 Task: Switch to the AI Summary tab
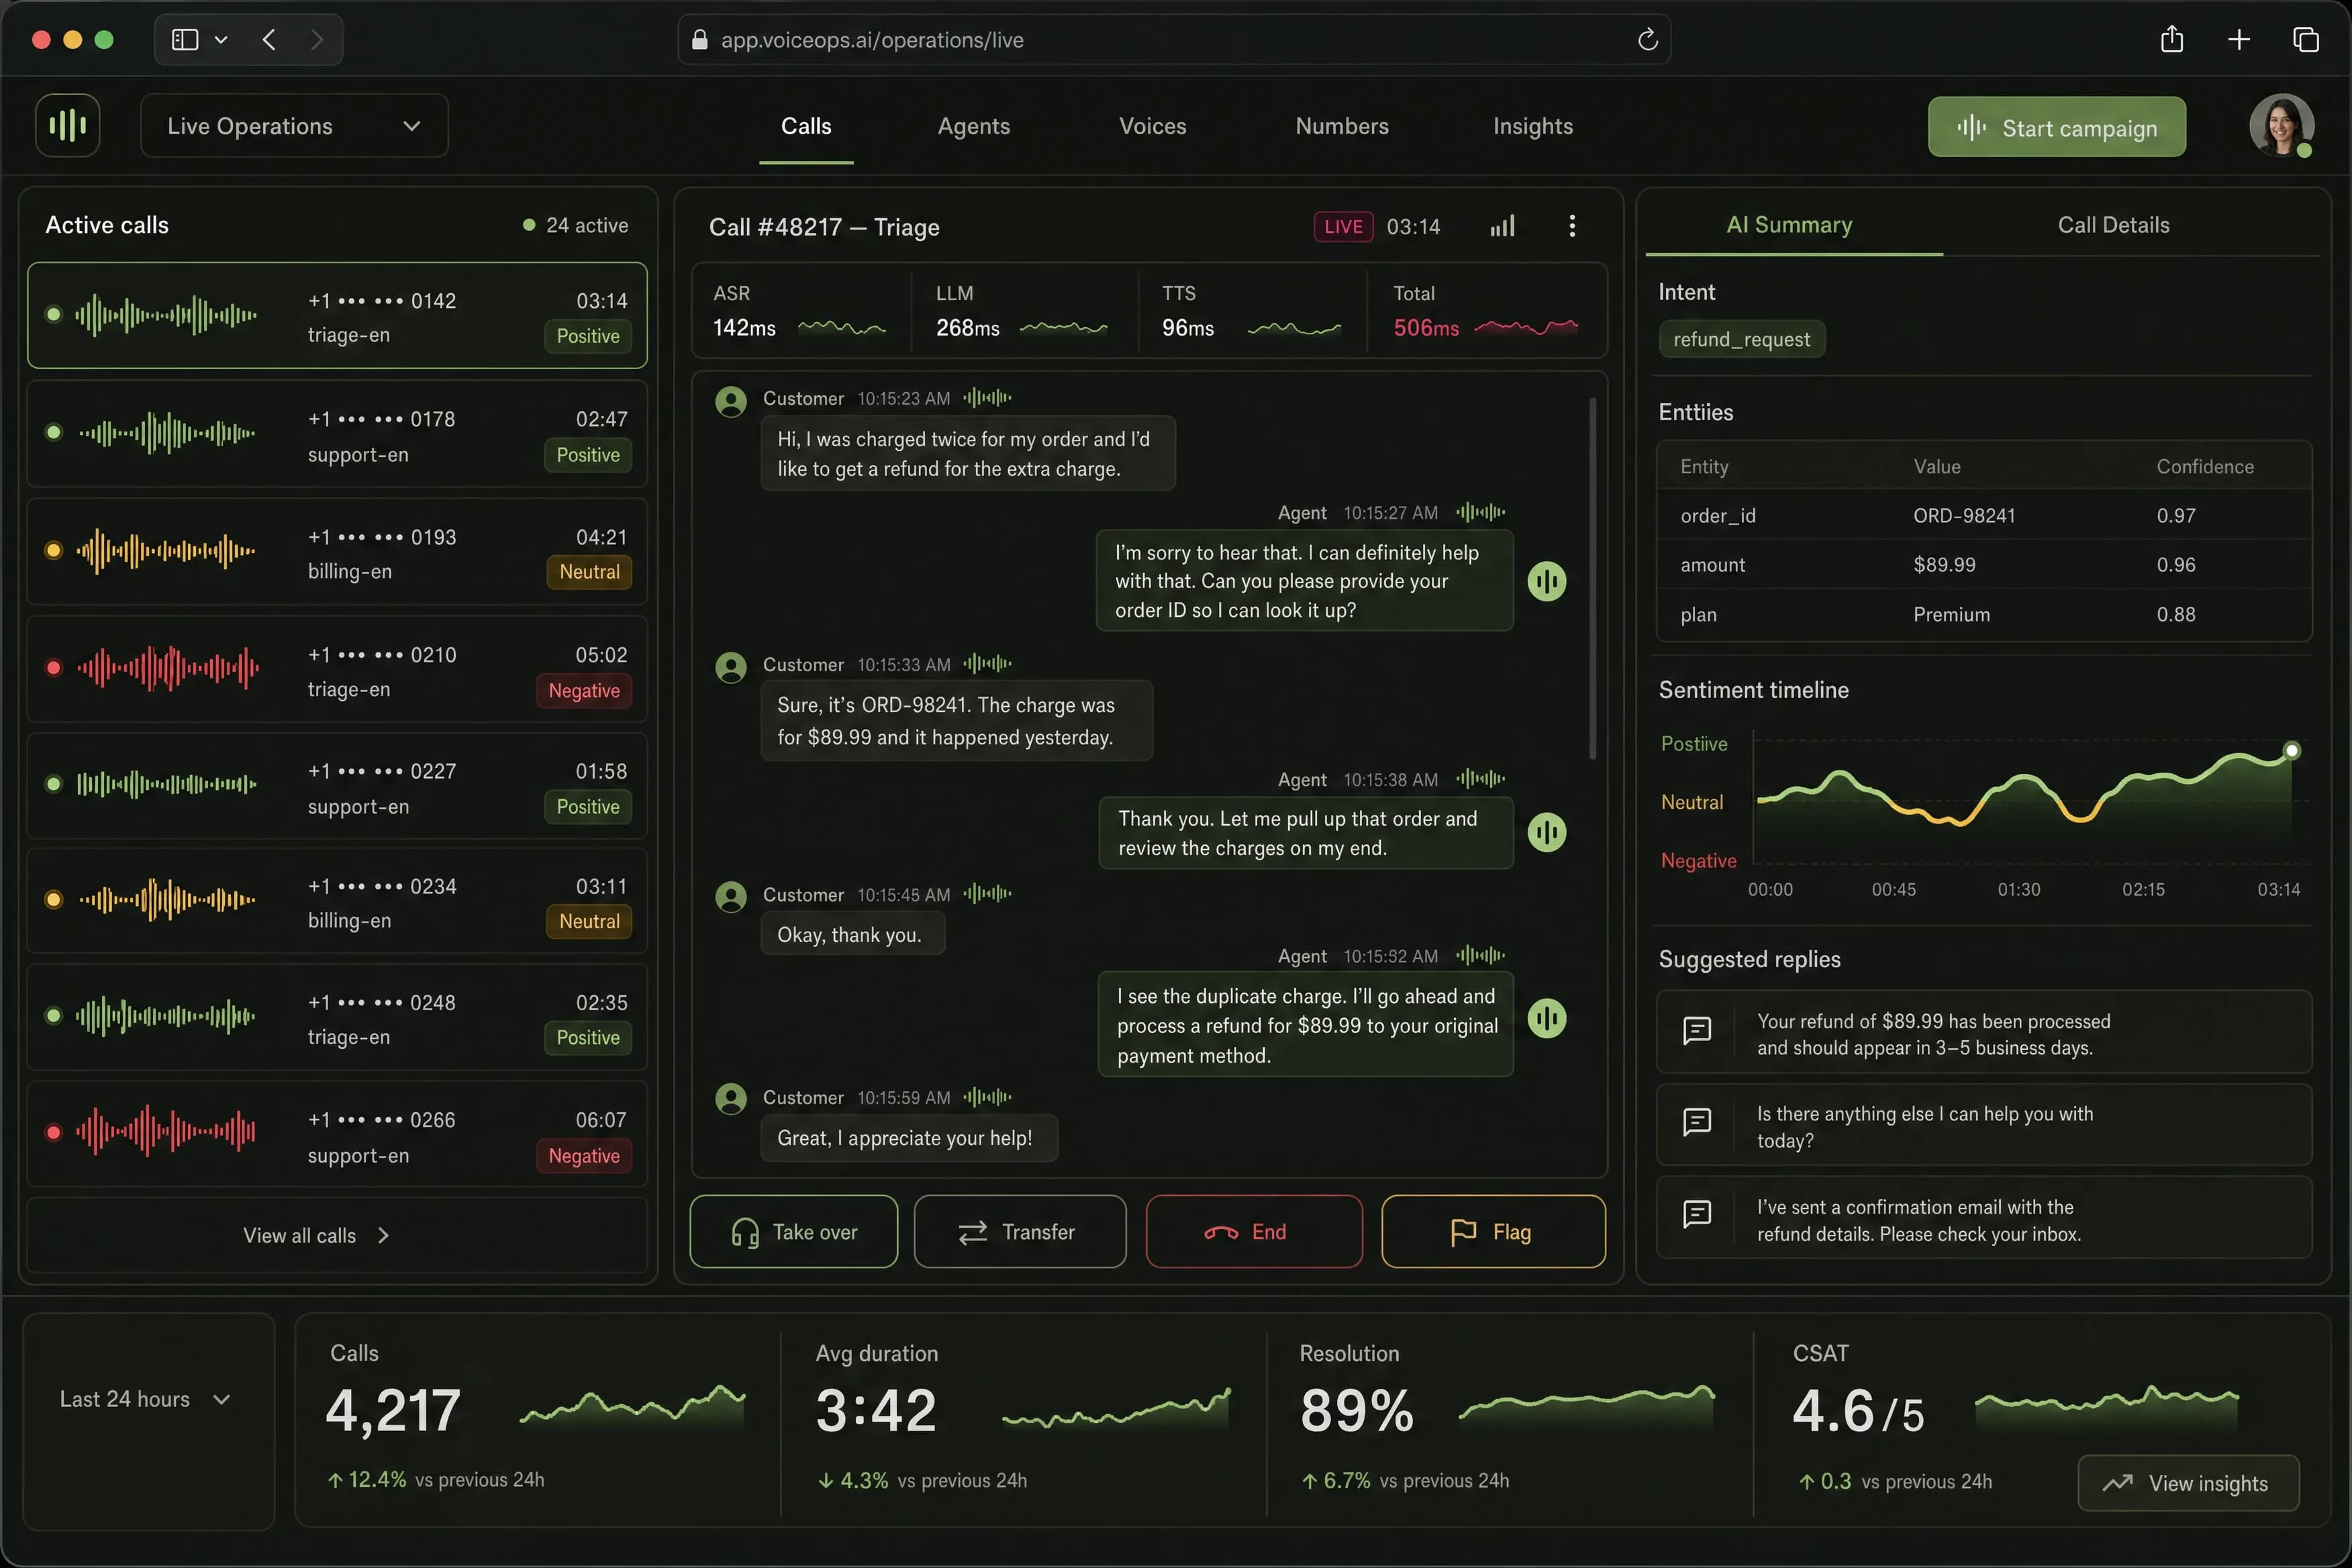1789,225
